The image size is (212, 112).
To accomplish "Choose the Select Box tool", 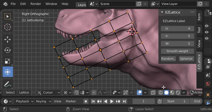I will [x=8, y=16].
